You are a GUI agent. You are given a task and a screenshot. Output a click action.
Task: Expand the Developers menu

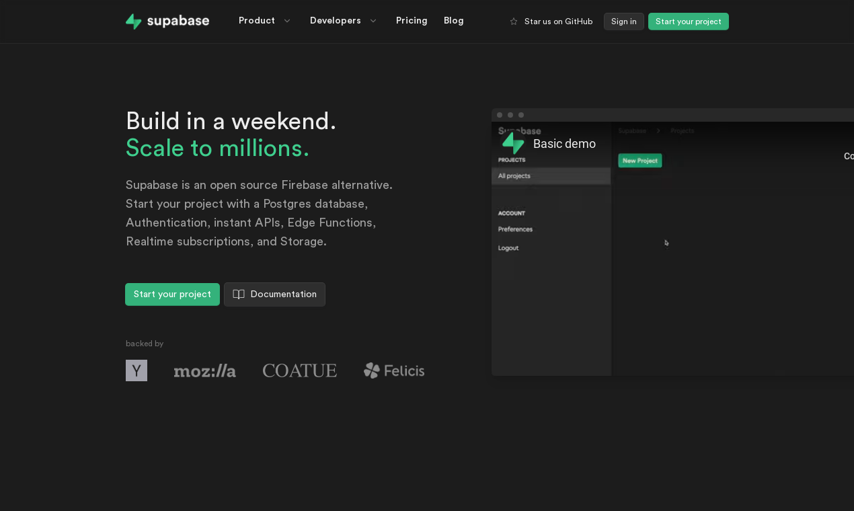343,21
